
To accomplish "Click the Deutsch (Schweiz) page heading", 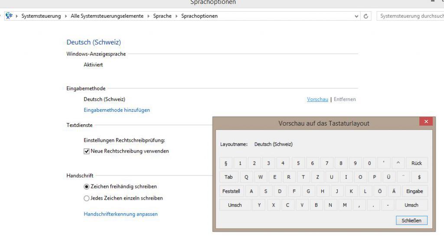I will (x=94, y=42).
